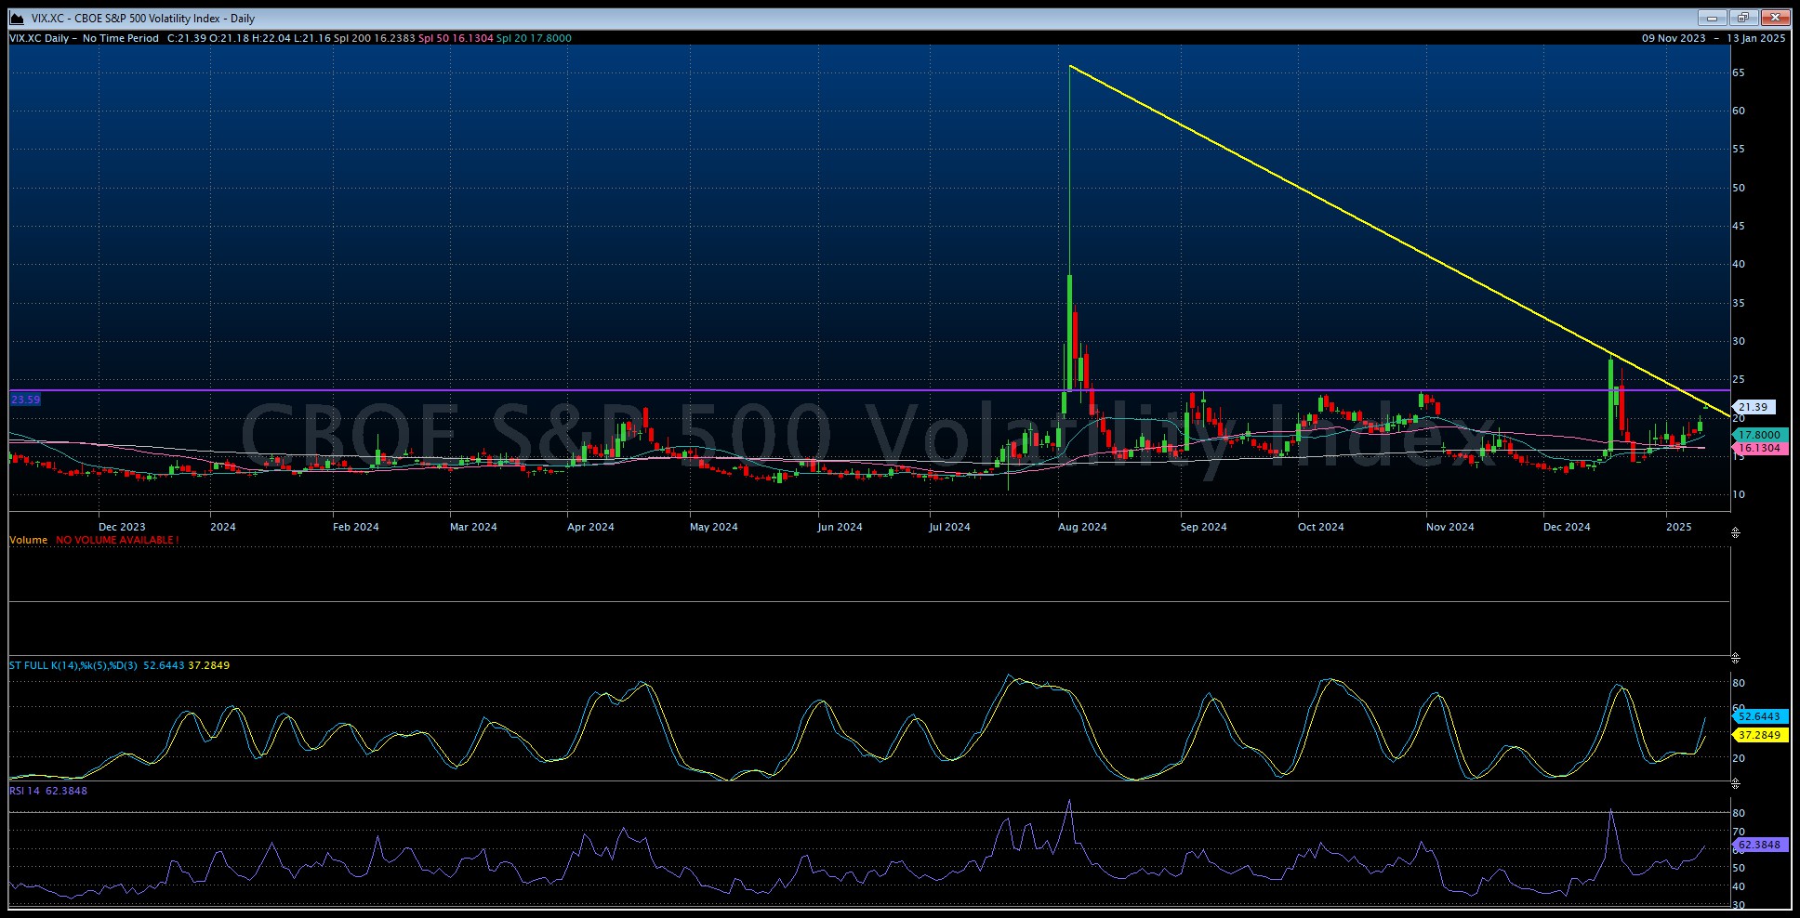1800x918 pixels.
Task: Click the teal 17.8000 price tag
Action: 1759,435
